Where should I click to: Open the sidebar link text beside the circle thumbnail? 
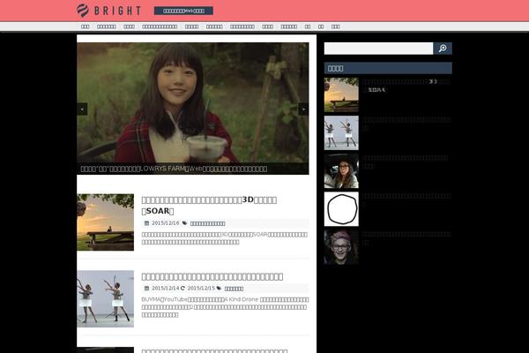406,199
